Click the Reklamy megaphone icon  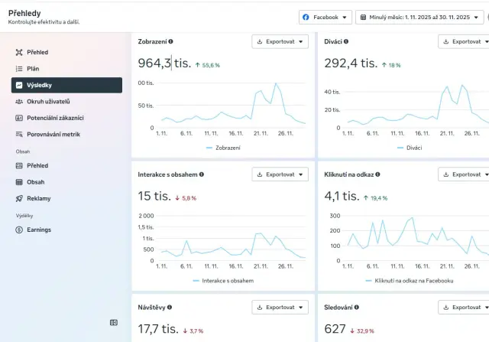point(20,199)
